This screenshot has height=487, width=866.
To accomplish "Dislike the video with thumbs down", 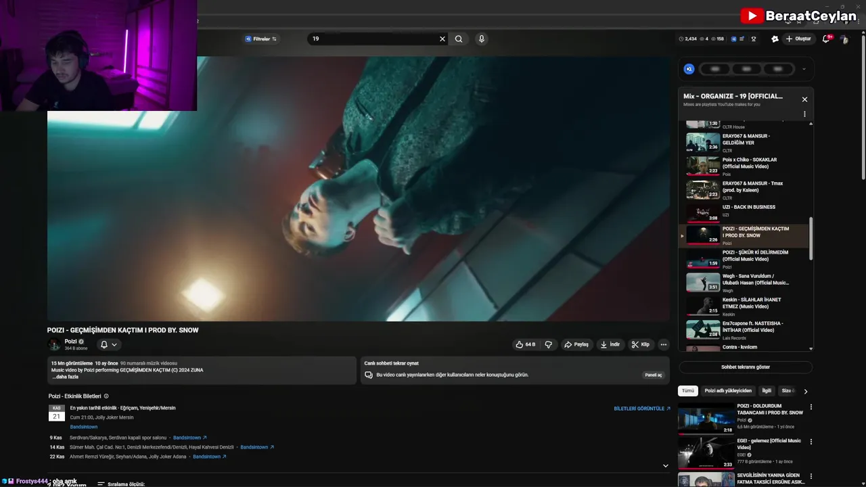I will pos(549,344).
